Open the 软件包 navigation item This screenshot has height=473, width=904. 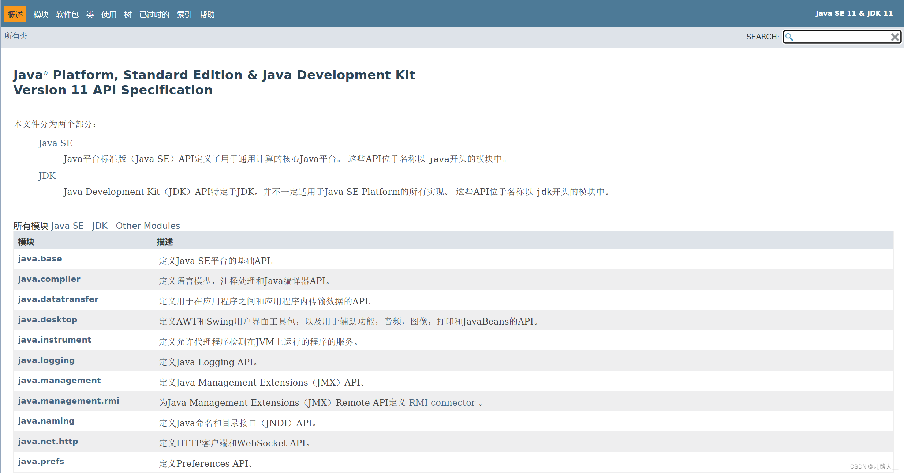[x=67, y=14]
